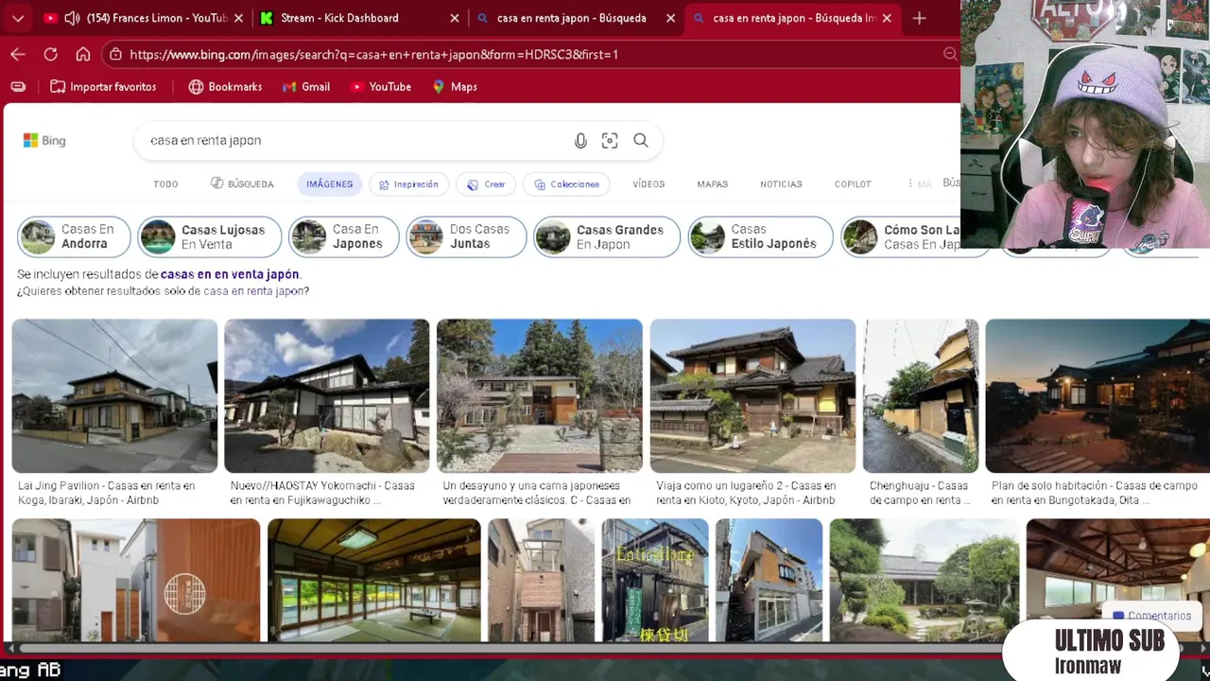This screenshot has height=681, width=1210.
Task: Open visual search camera icon
Action: click(x=610, y=140)
